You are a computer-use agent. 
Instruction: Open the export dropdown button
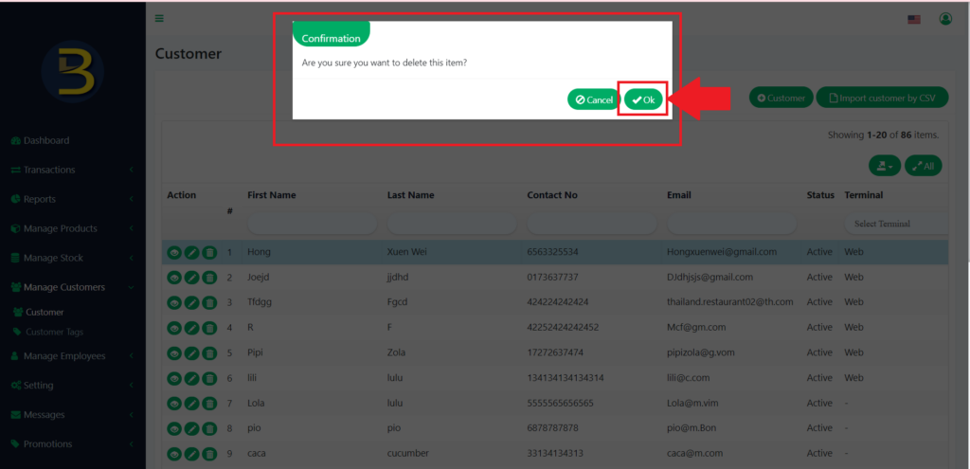(x=884, y=166)
